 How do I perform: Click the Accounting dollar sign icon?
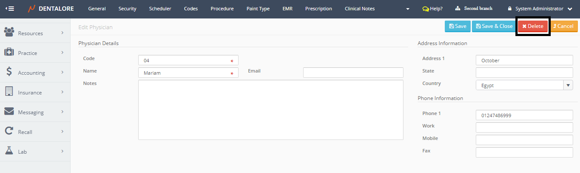pos(9,72)
